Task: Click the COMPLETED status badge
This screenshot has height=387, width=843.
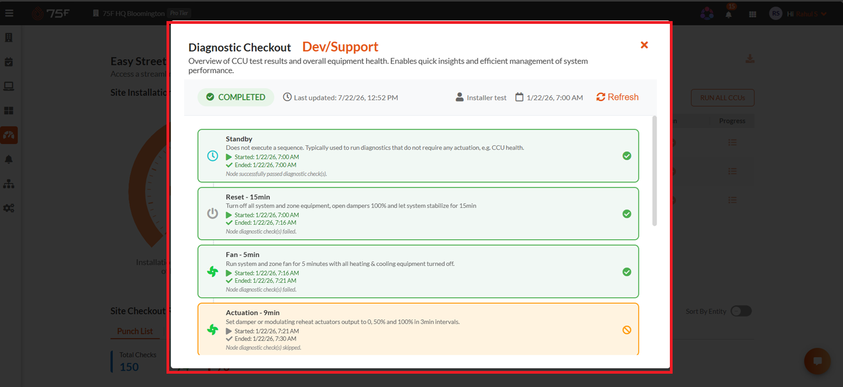Action: point(236,97)
